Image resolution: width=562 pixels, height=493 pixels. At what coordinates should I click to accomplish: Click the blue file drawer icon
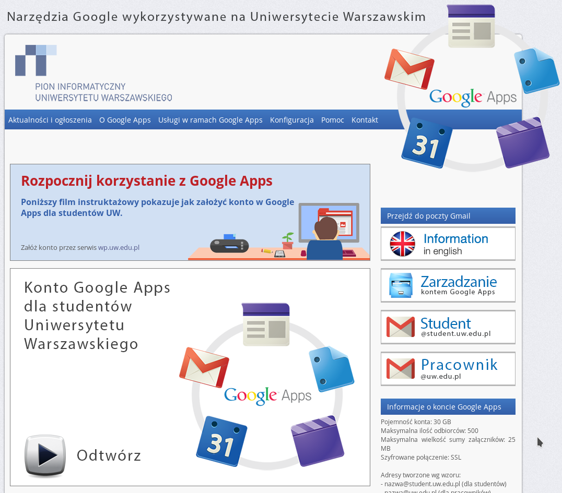[401, 285]
